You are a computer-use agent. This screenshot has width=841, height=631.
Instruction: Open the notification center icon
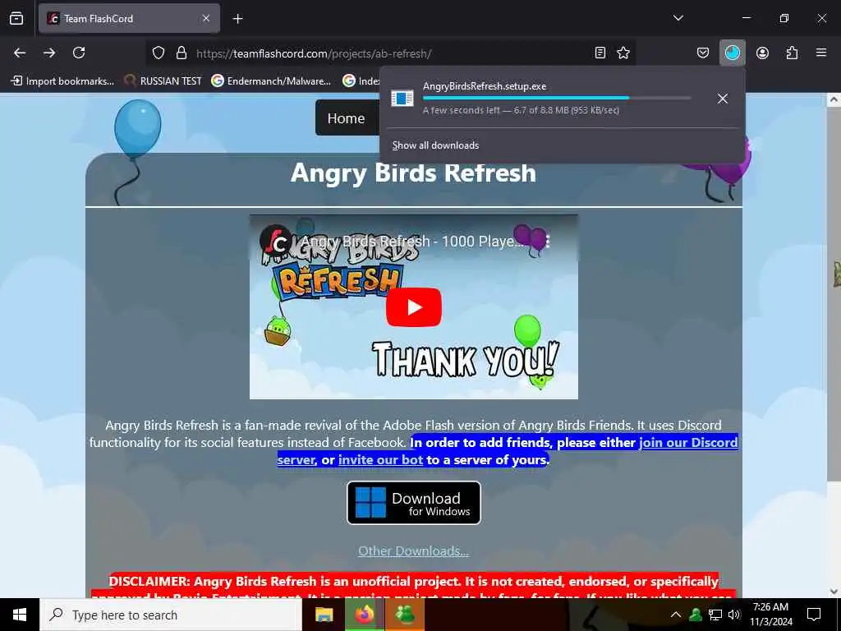[814, 615]
